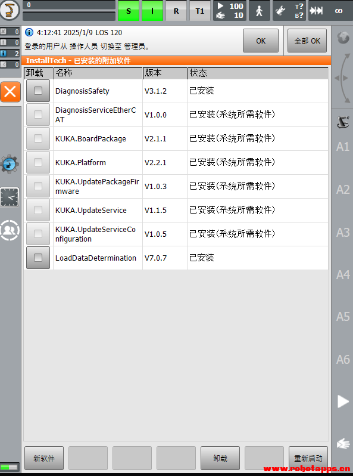Click the robot jog keys coordinate icon
The image size is (353, 476).
[x=343, y=122]
